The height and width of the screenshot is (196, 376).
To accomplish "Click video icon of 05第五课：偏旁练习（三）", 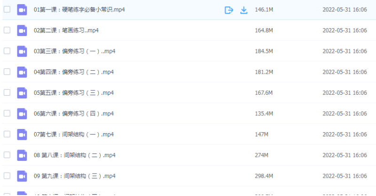I will click(22, 93).
